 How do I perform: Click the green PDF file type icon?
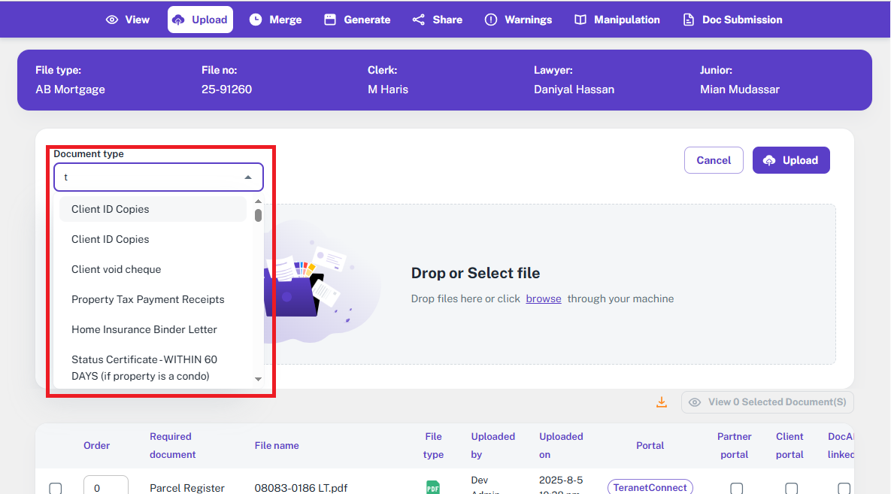(x=433, y=487)
